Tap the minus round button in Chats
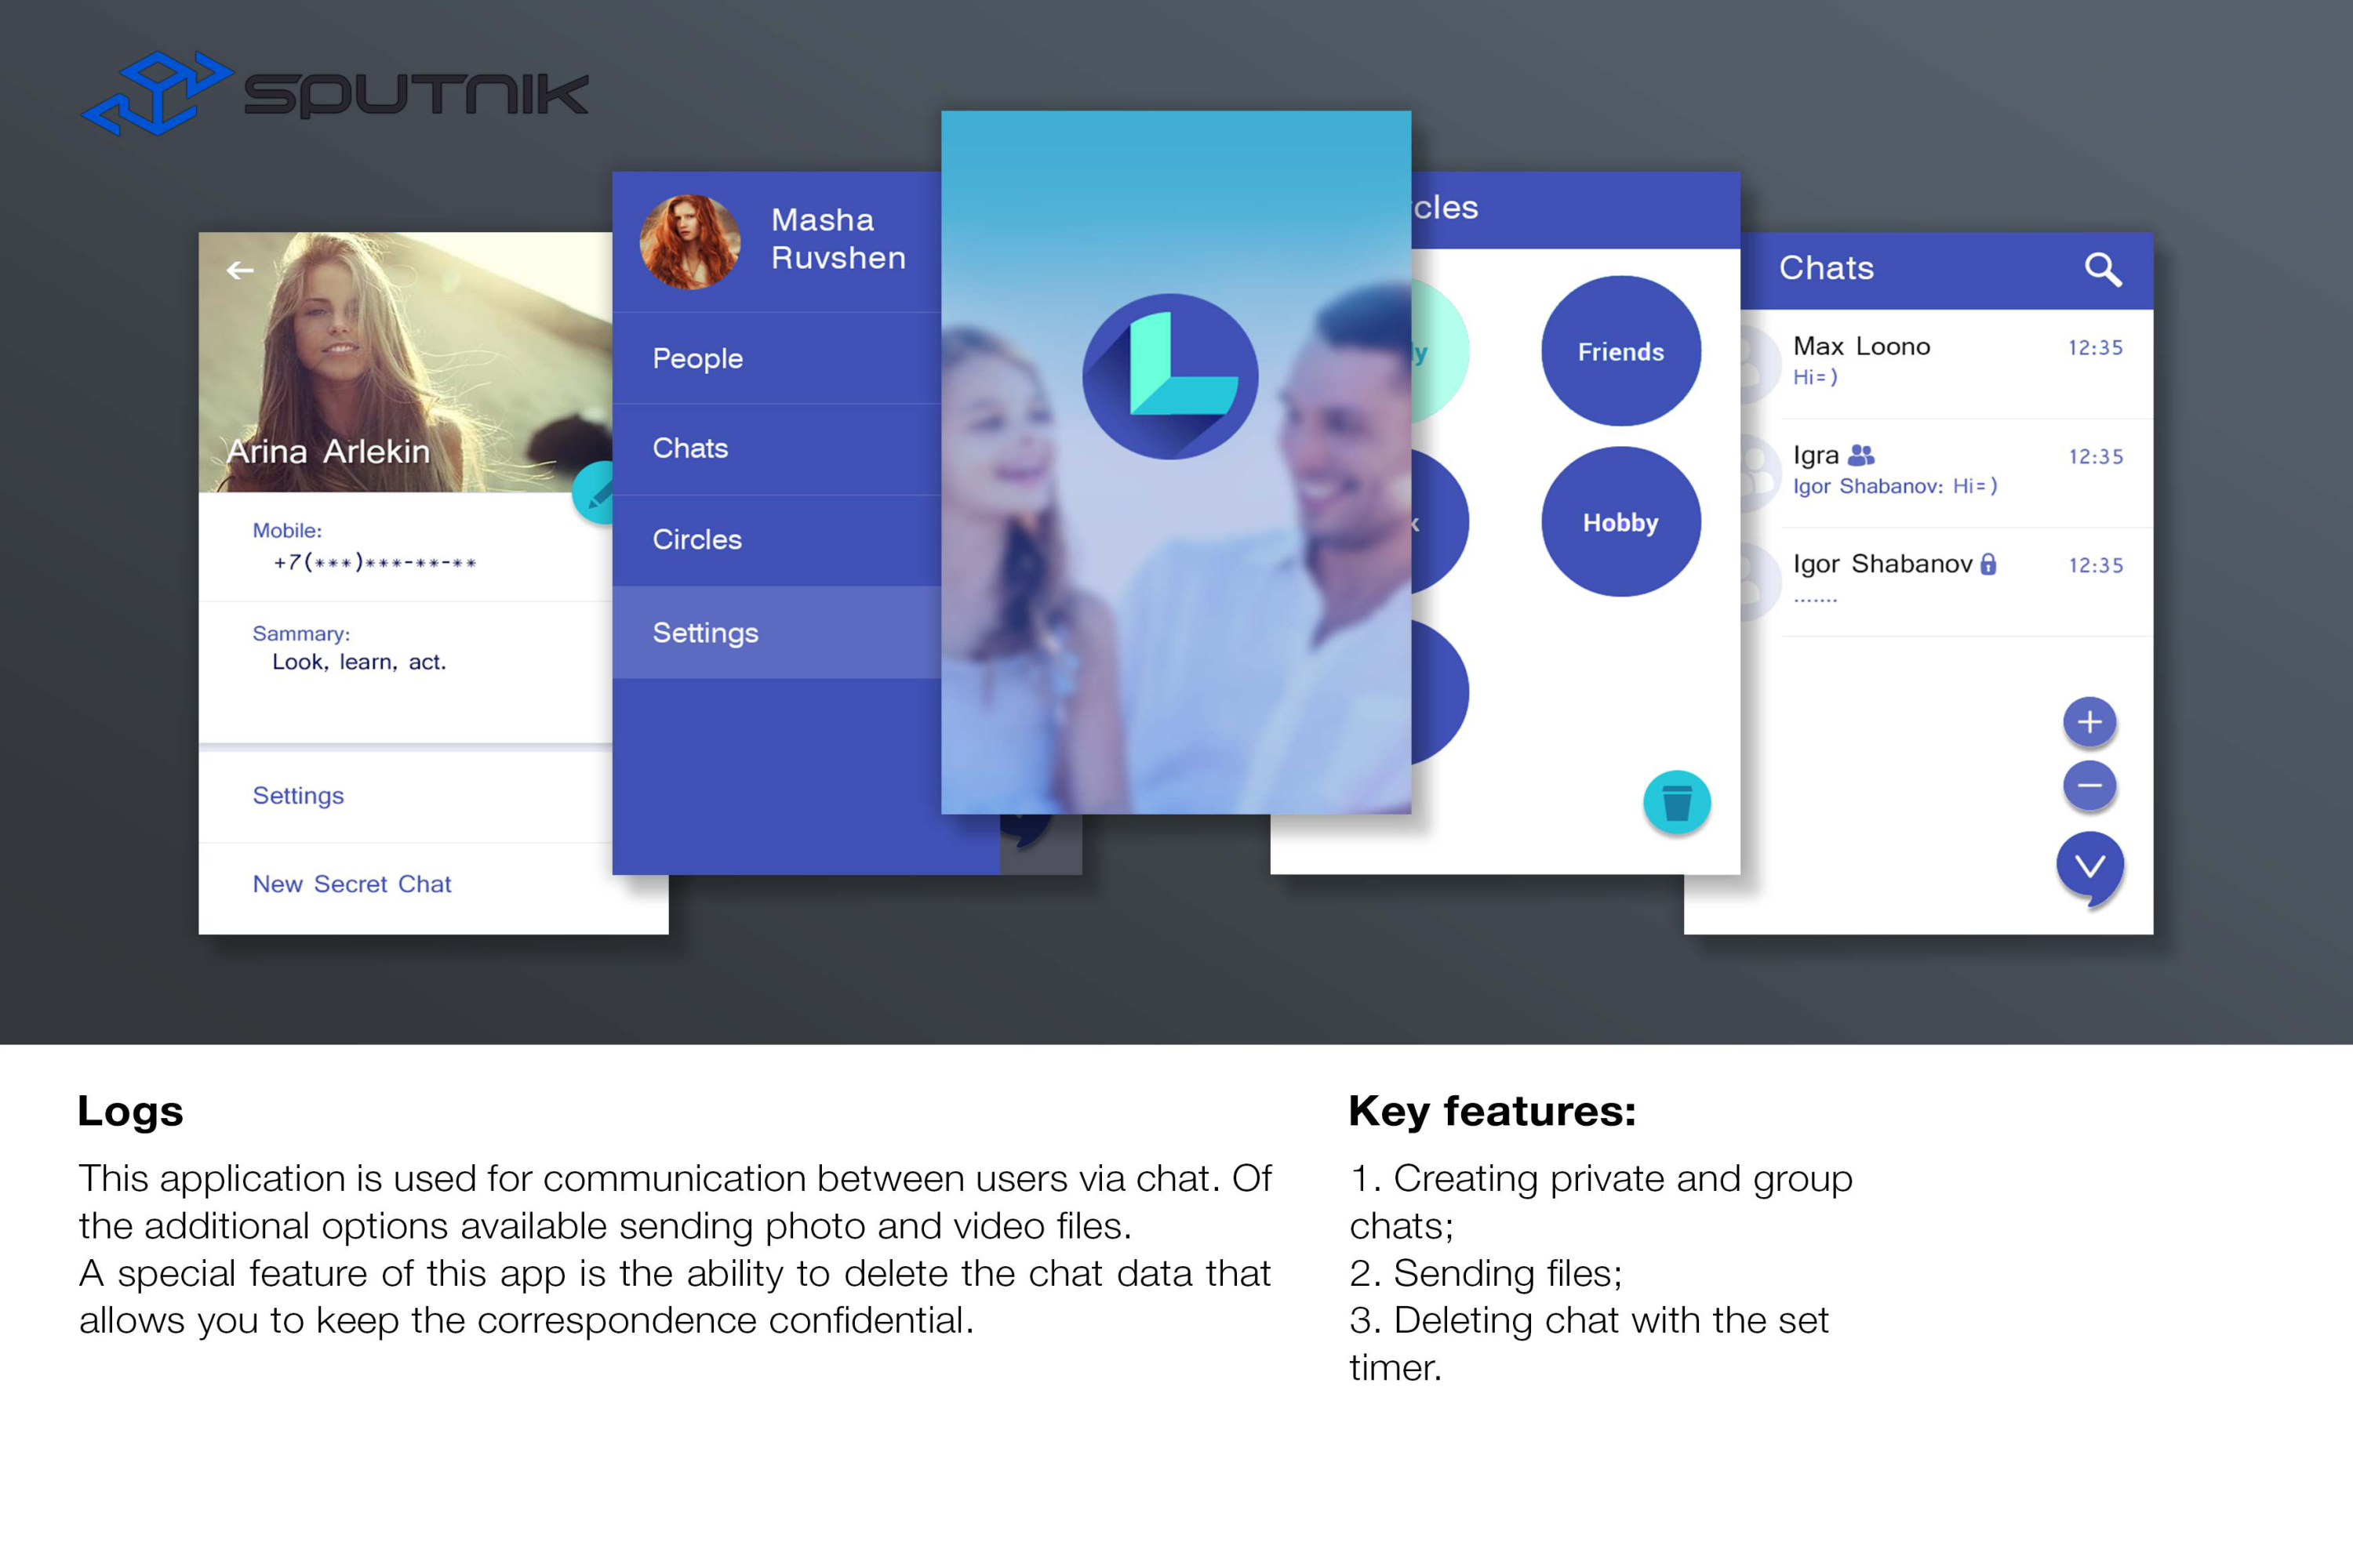Image resolution: width=2353 pixels, height=1568 pixels. point(2089,785)
